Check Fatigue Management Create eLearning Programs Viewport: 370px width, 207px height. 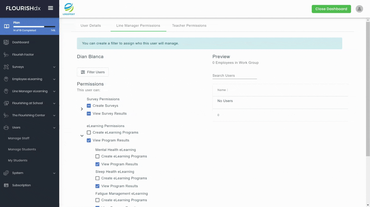pos(97,200)
